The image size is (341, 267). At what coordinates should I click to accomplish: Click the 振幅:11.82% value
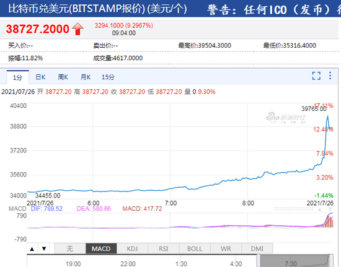(x=25, y=58)
